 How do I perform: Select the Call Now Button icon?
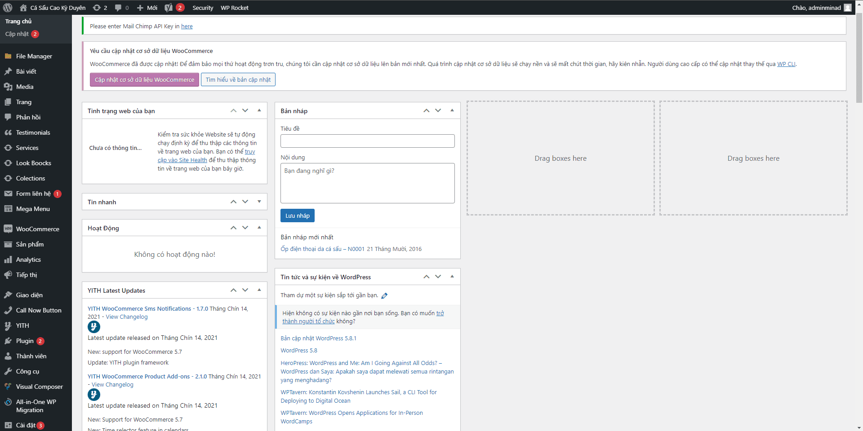pos(8,310)
